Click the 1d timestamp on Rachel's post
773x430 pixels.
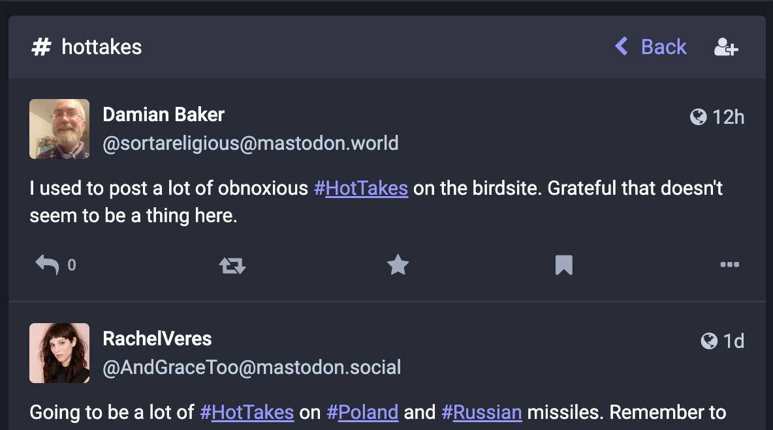pyautogui.click(x=733, y=341)
